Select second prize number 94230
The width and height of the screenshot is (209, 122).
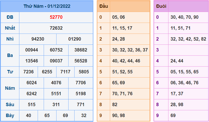38,39
